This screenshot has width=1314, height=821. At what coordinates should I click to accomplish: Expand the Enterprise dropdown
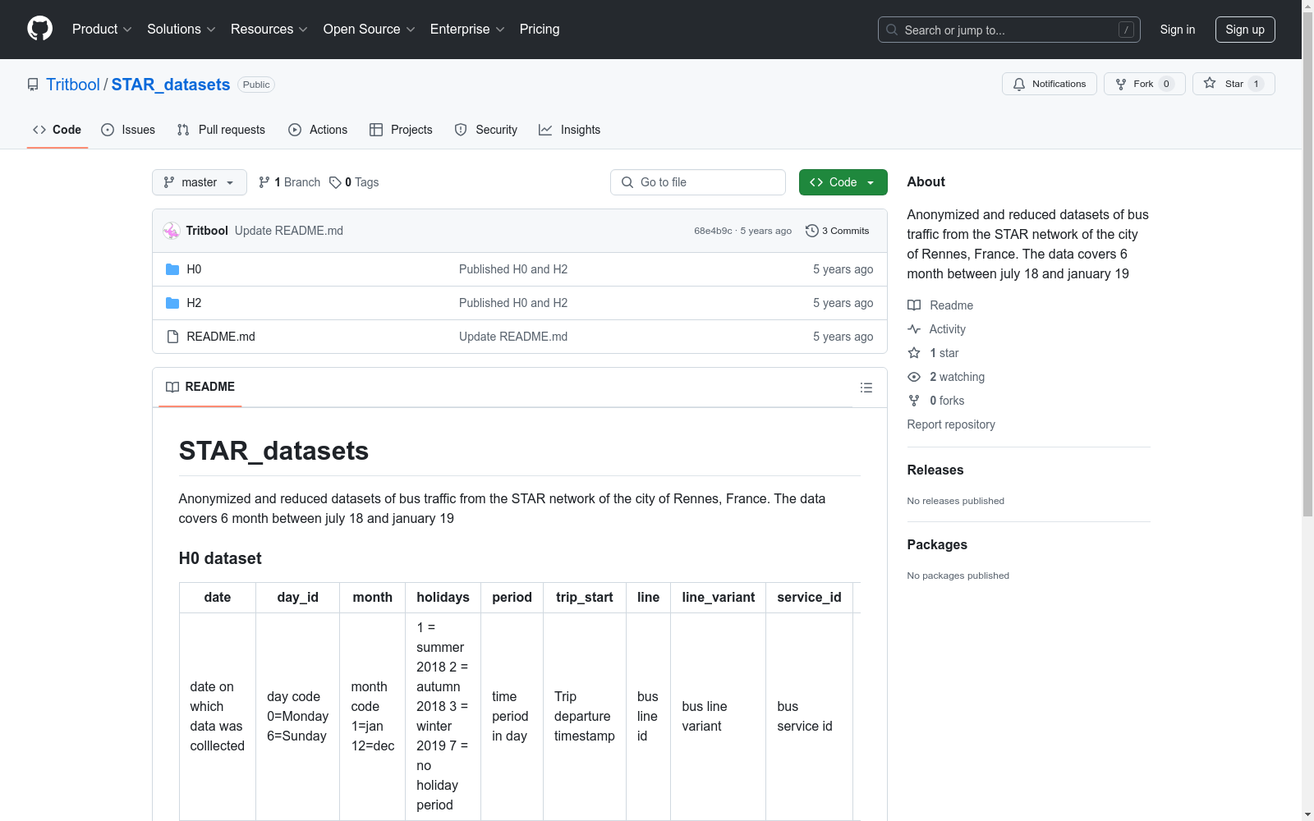tap(467, 30)
